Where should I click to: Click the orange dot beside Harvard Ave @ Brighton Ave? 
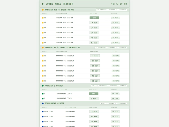[43, 10]
